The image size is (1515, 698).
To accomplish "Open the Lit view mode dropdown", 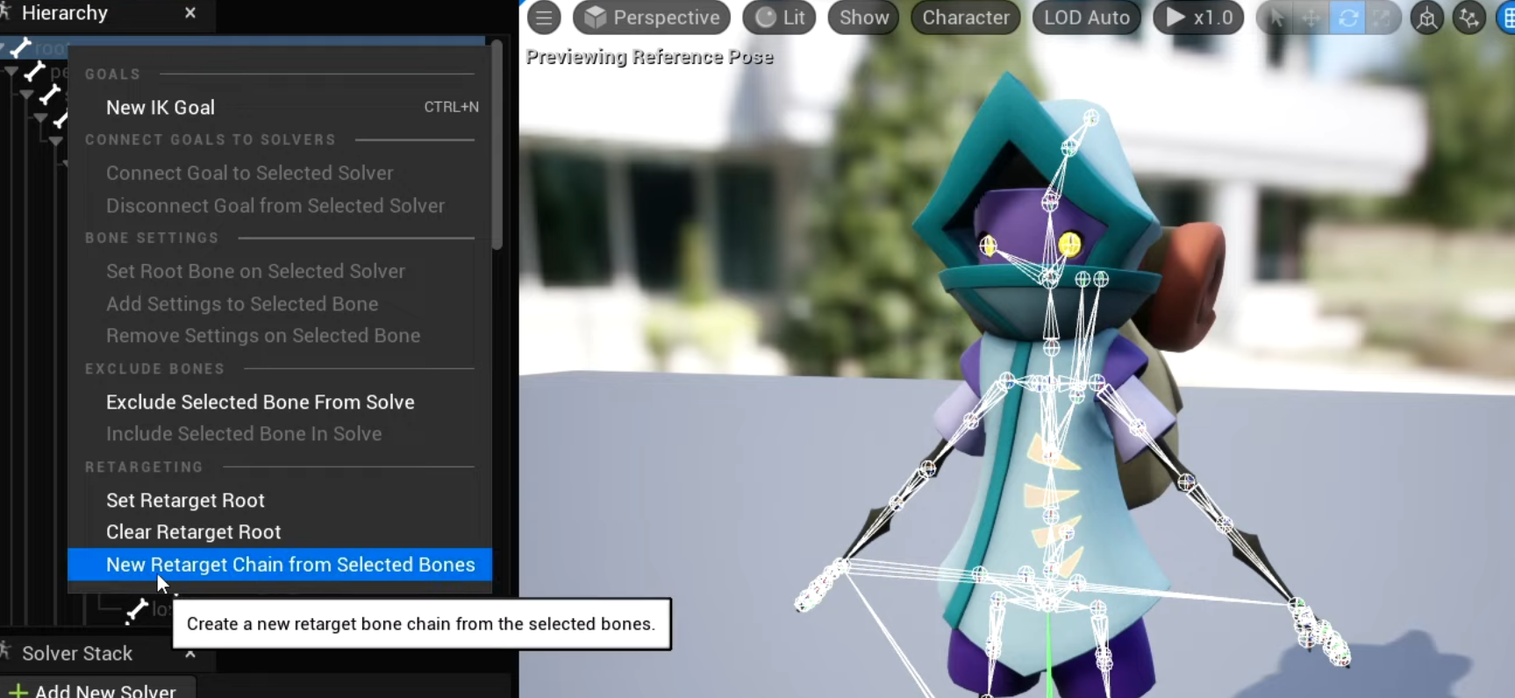I will coord(780,18).
